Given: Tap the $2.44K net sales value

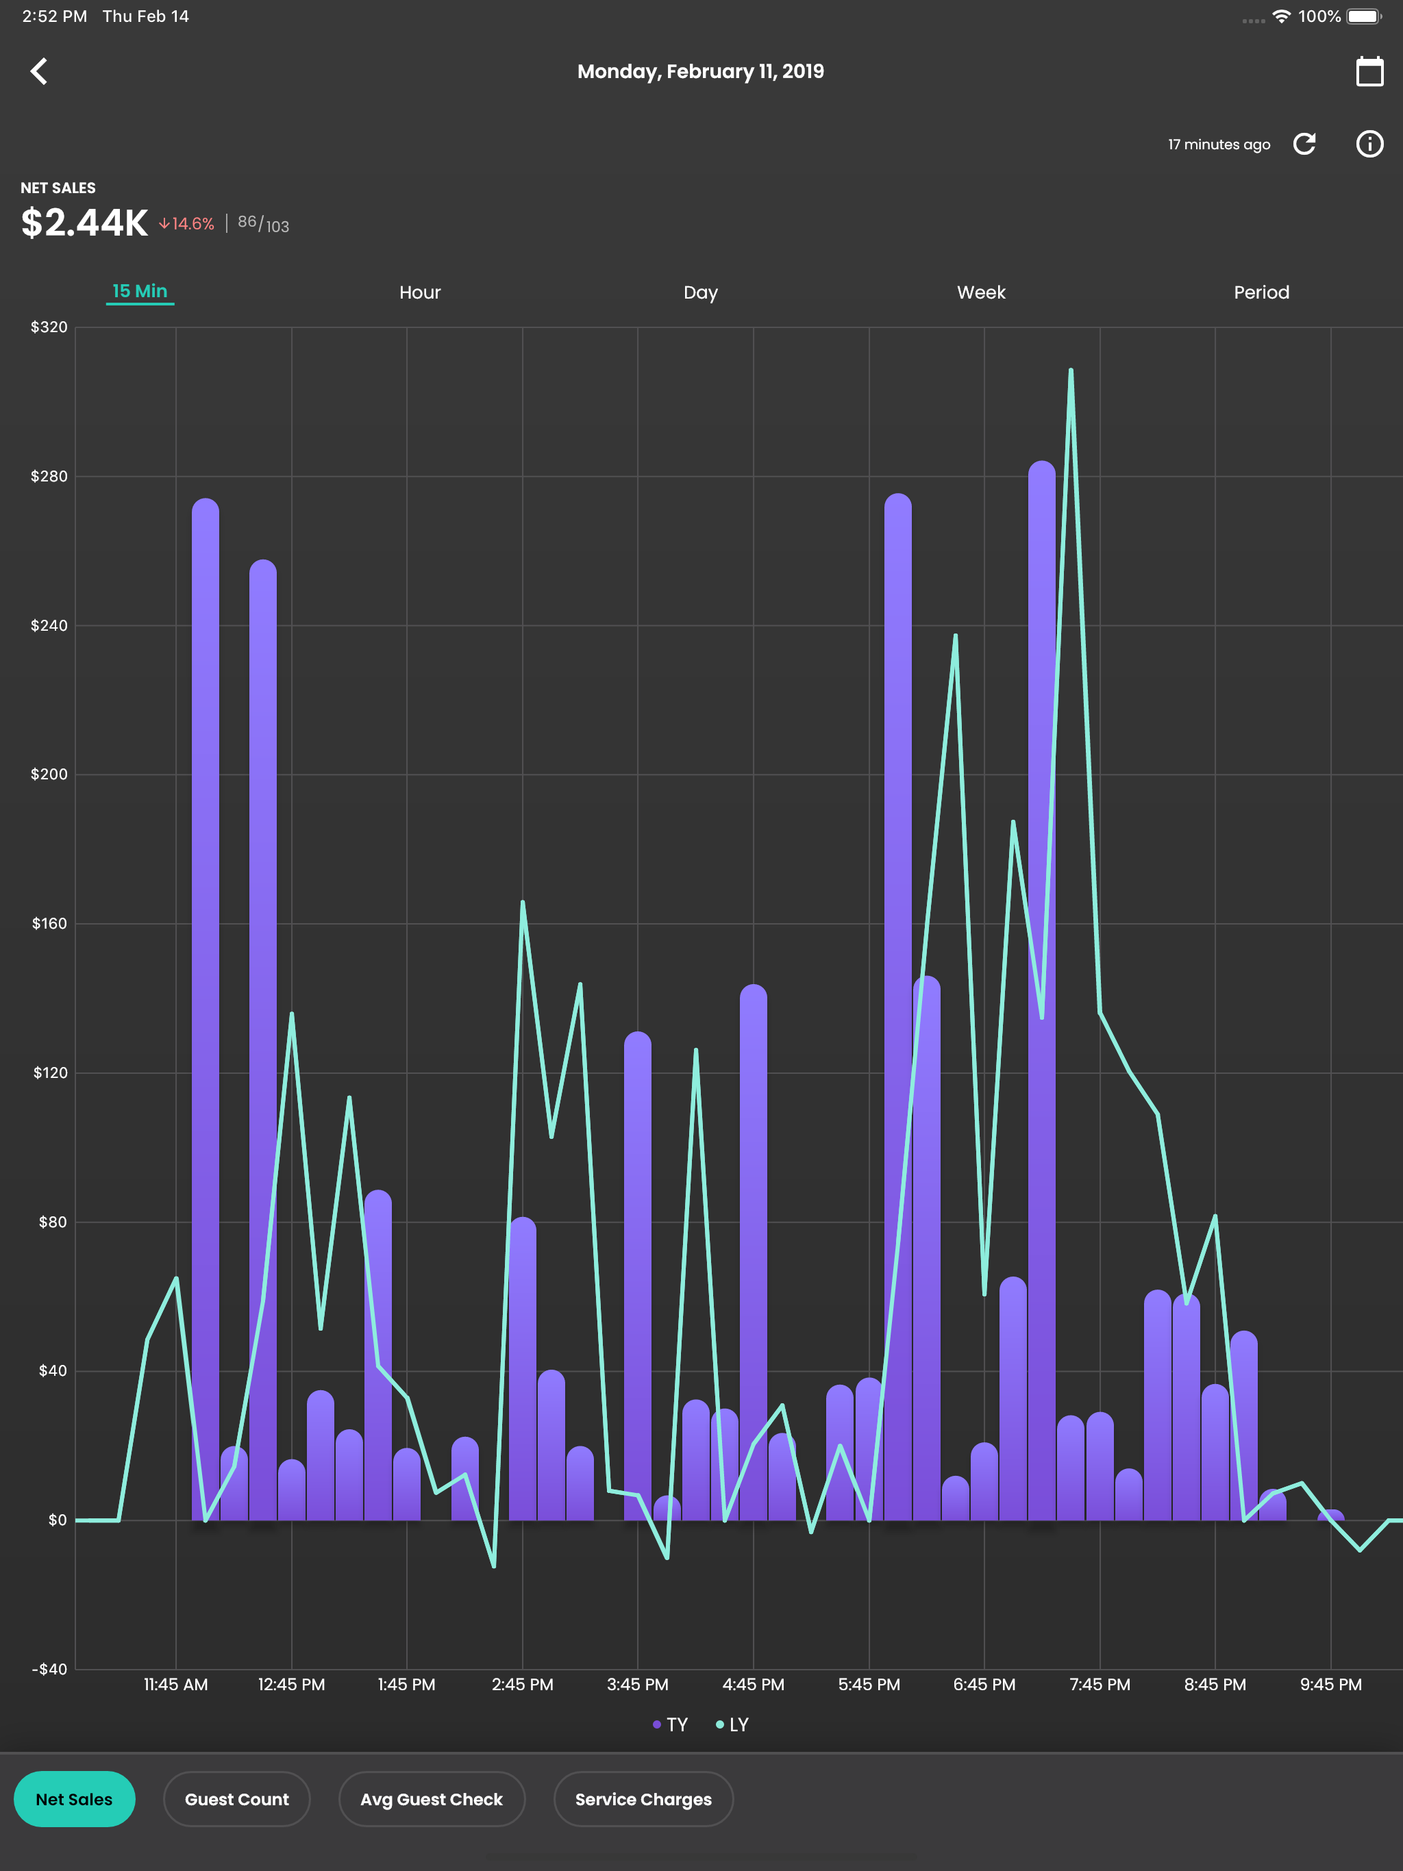Looking at the screenshot, I should tap(85, 223).
